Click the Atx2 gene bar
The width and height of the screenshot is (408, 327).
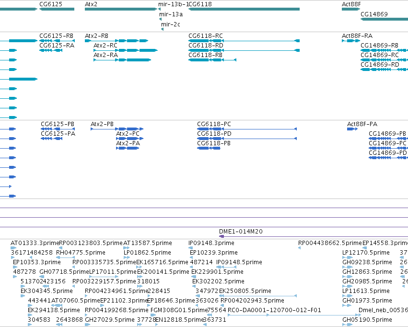pyautogui.click(x=121, y=9)
